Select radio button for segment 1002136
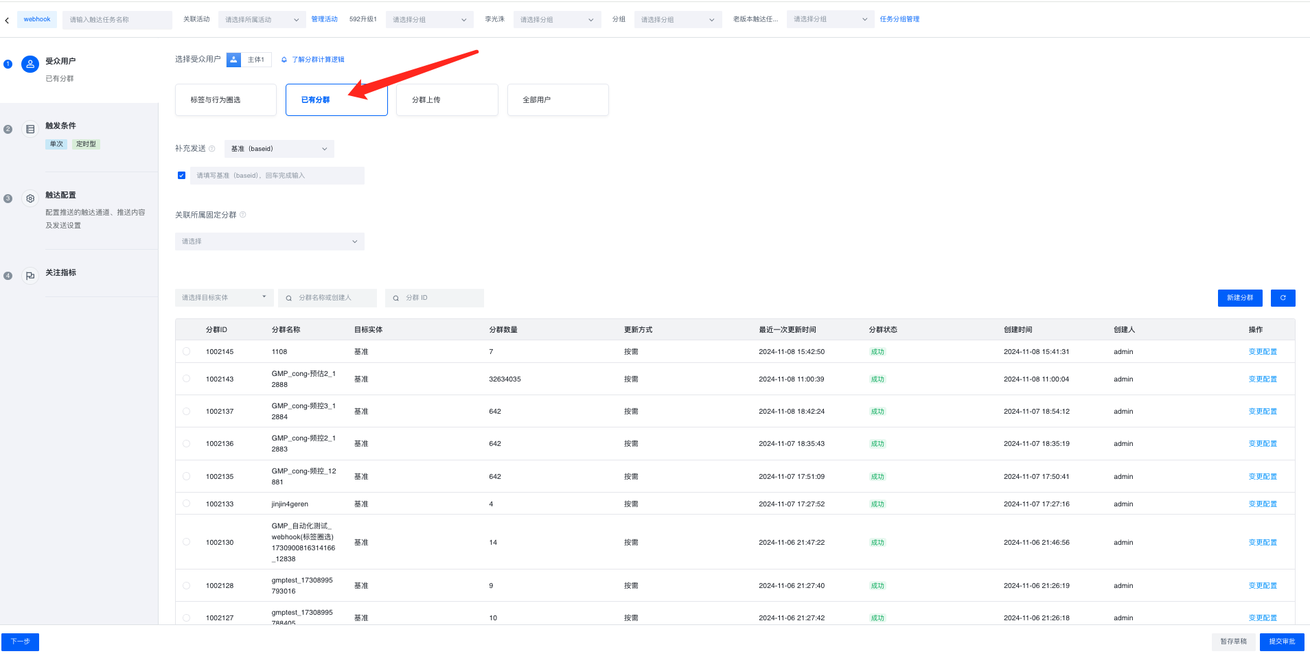 pyautogui.click(x=186, y=443)
